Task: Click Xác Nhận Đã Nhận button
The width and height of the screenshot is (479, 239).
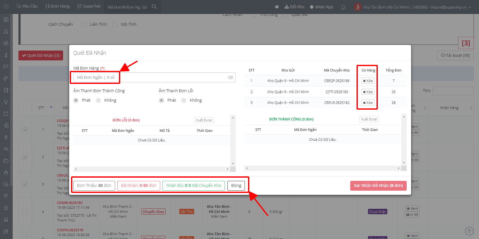Action: click(378, 186)
